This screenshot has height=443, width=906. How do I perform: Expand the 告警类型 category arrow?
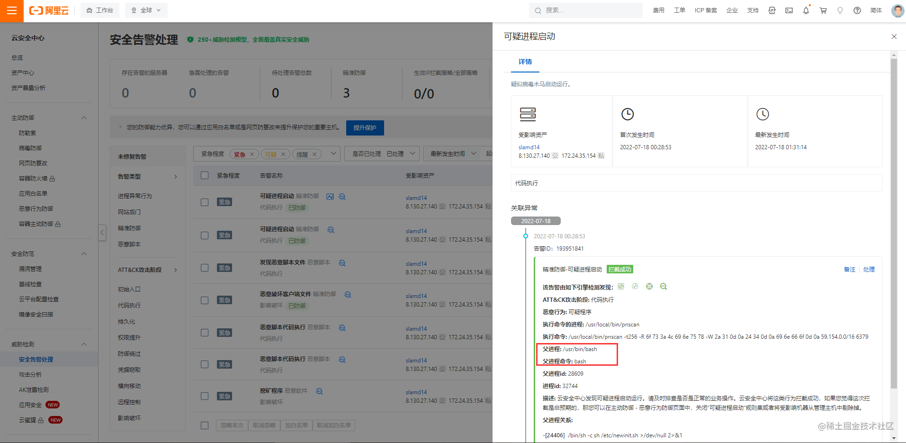176,176
